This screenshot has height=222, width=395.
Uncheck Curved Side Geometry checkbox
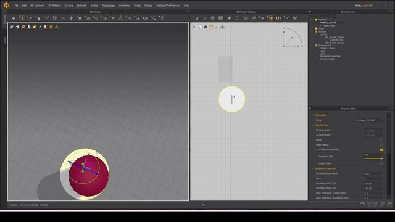[381, 150]
